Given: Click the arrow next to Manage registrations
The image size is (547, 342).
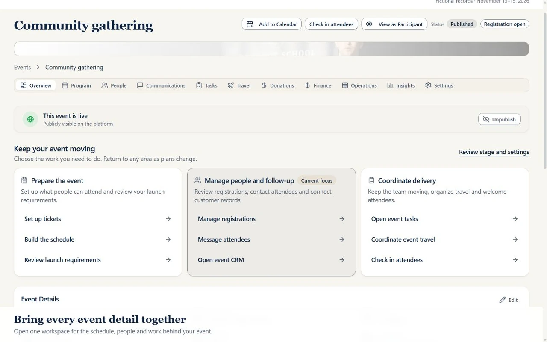Looking at the screenshot, I should point(342,219).
